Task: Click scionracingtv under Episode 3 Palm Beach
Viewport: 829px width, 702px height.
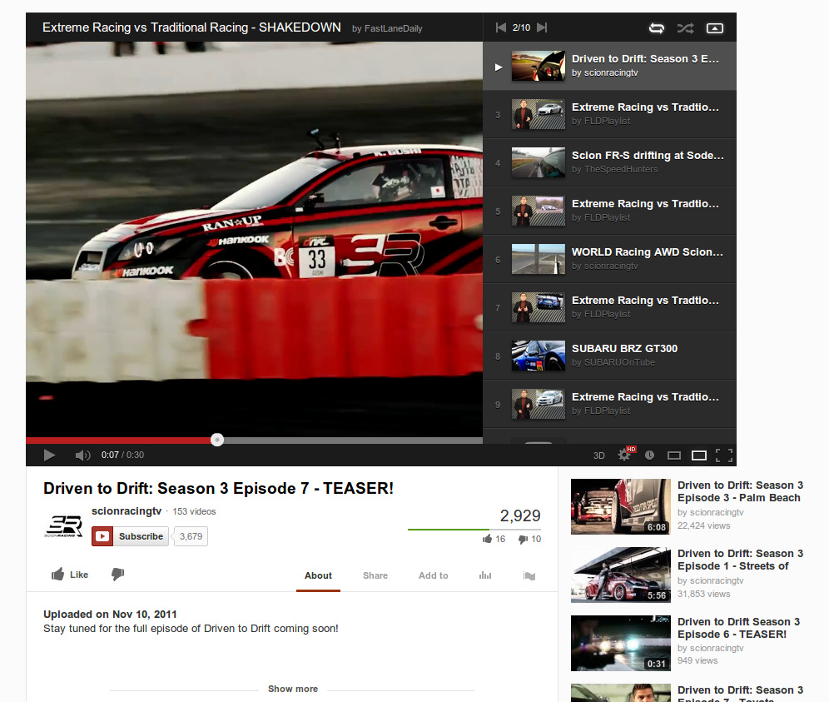Action: pos(717,512)
